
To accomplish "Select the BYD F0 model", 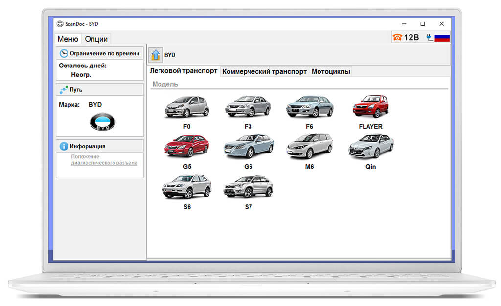I will click(187, 112).
